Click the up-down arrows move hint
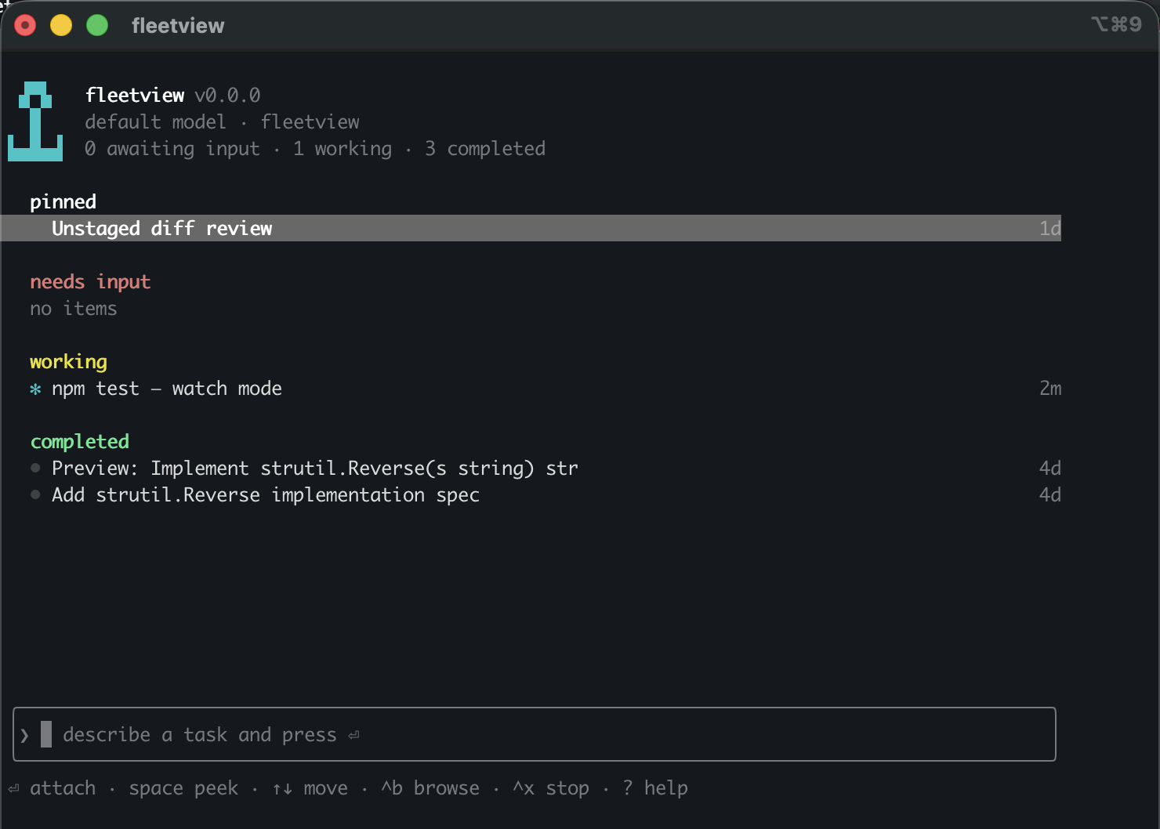 tap(310, 788)
